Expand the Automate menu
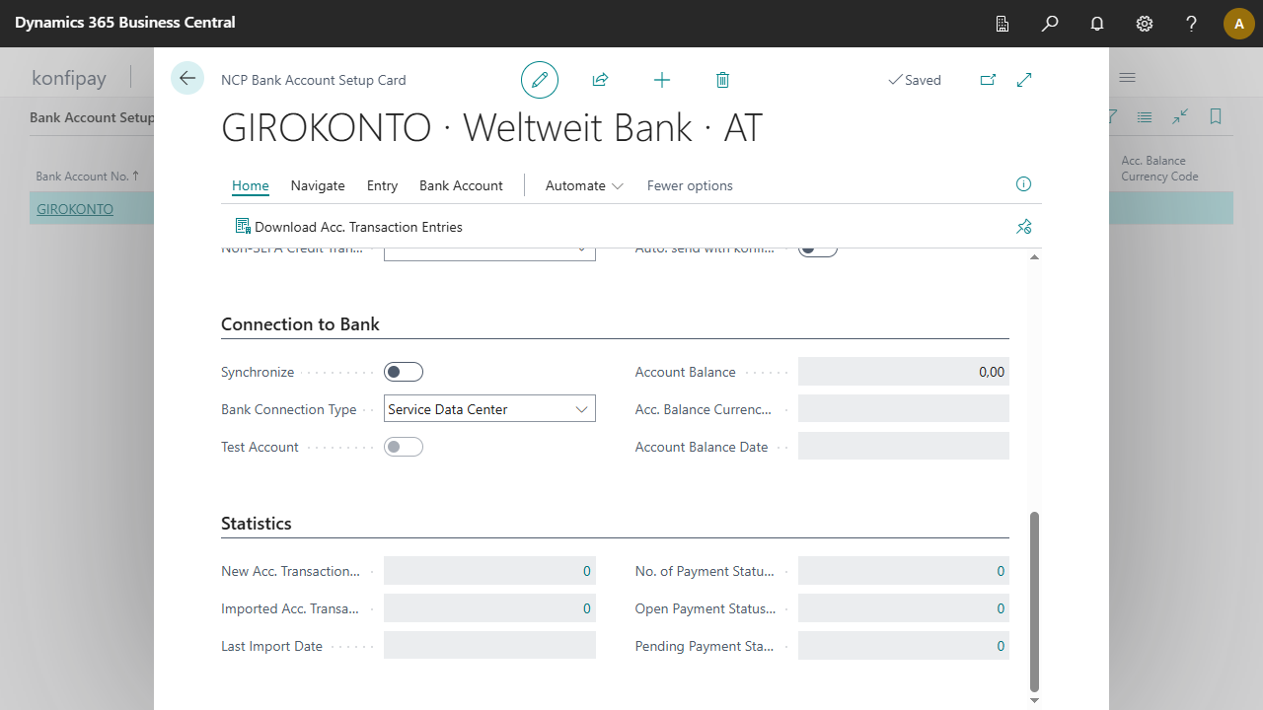1263x710 pixels. 584,185
